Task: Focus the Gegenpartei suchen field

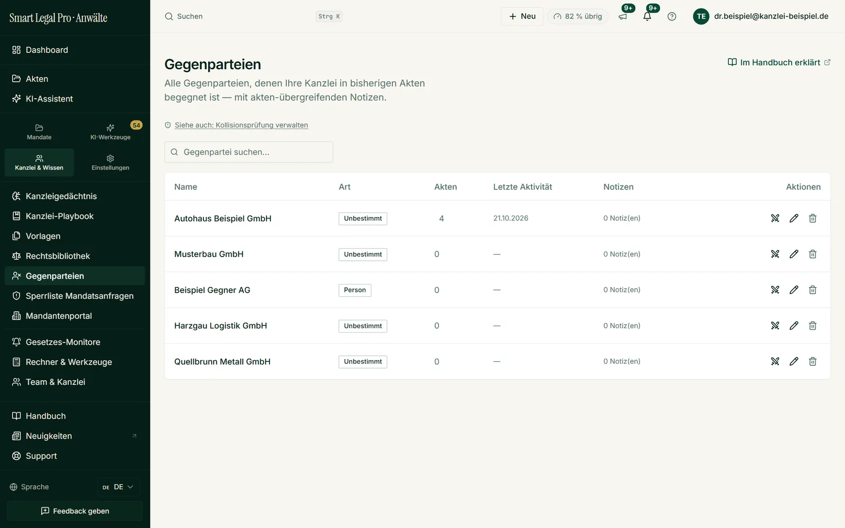Action: [x=249, y=152]
